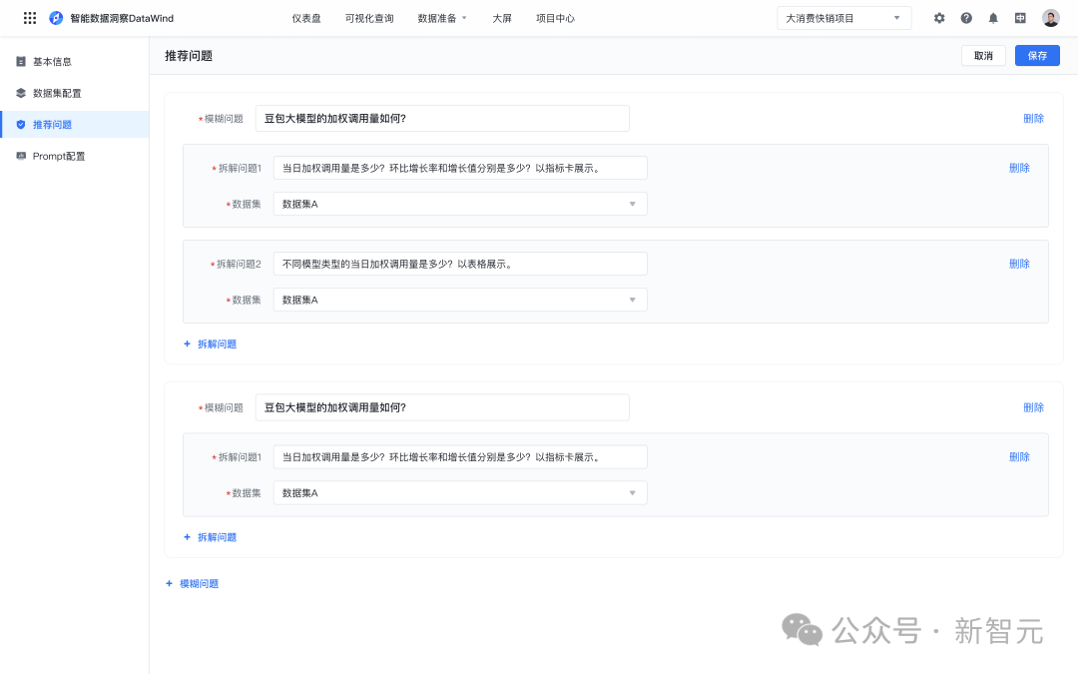
Task: Focus 拆解问题1 input in the first card
Action: pyautogui.click(x=460, y=168)
